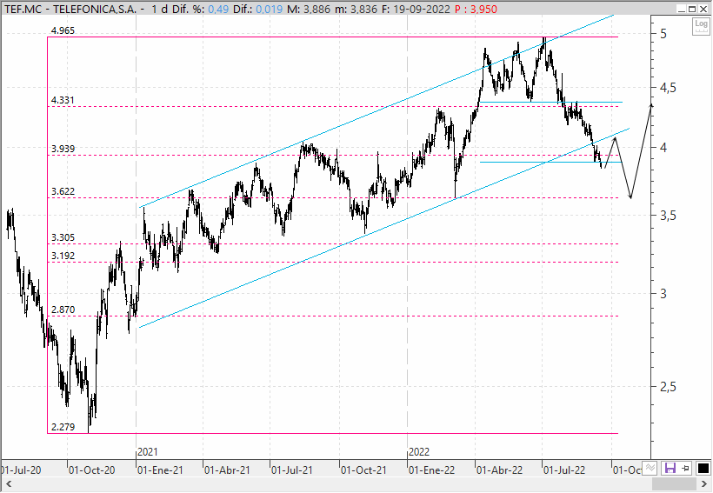The width and height of the screenshot is (713, 493).
Task: Click the horizontal scrollbar left arrow
Action: pyautogui.click(x=8, y=484)
